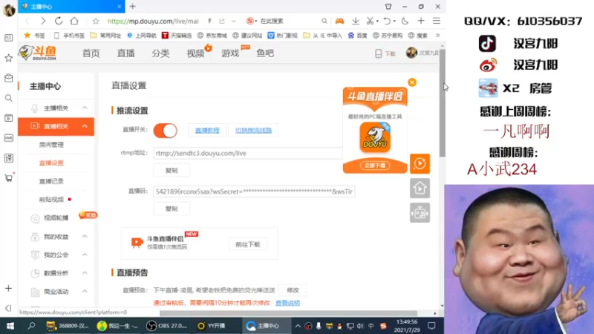Click 切换推流线路 link
Screen dimensions: 594x334
[253, 131]
